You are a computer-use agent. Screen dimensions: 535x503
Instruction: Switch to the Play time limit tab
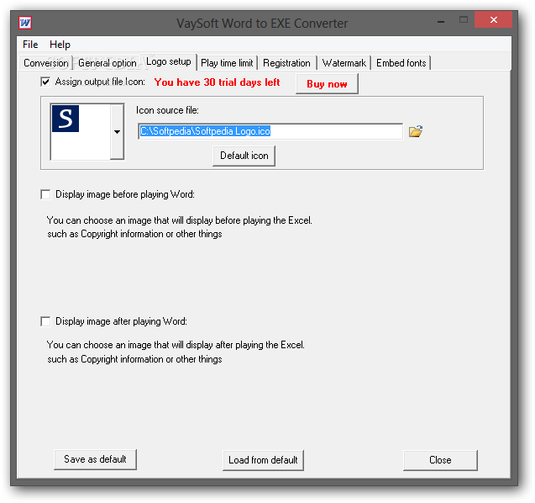point(227,63)
